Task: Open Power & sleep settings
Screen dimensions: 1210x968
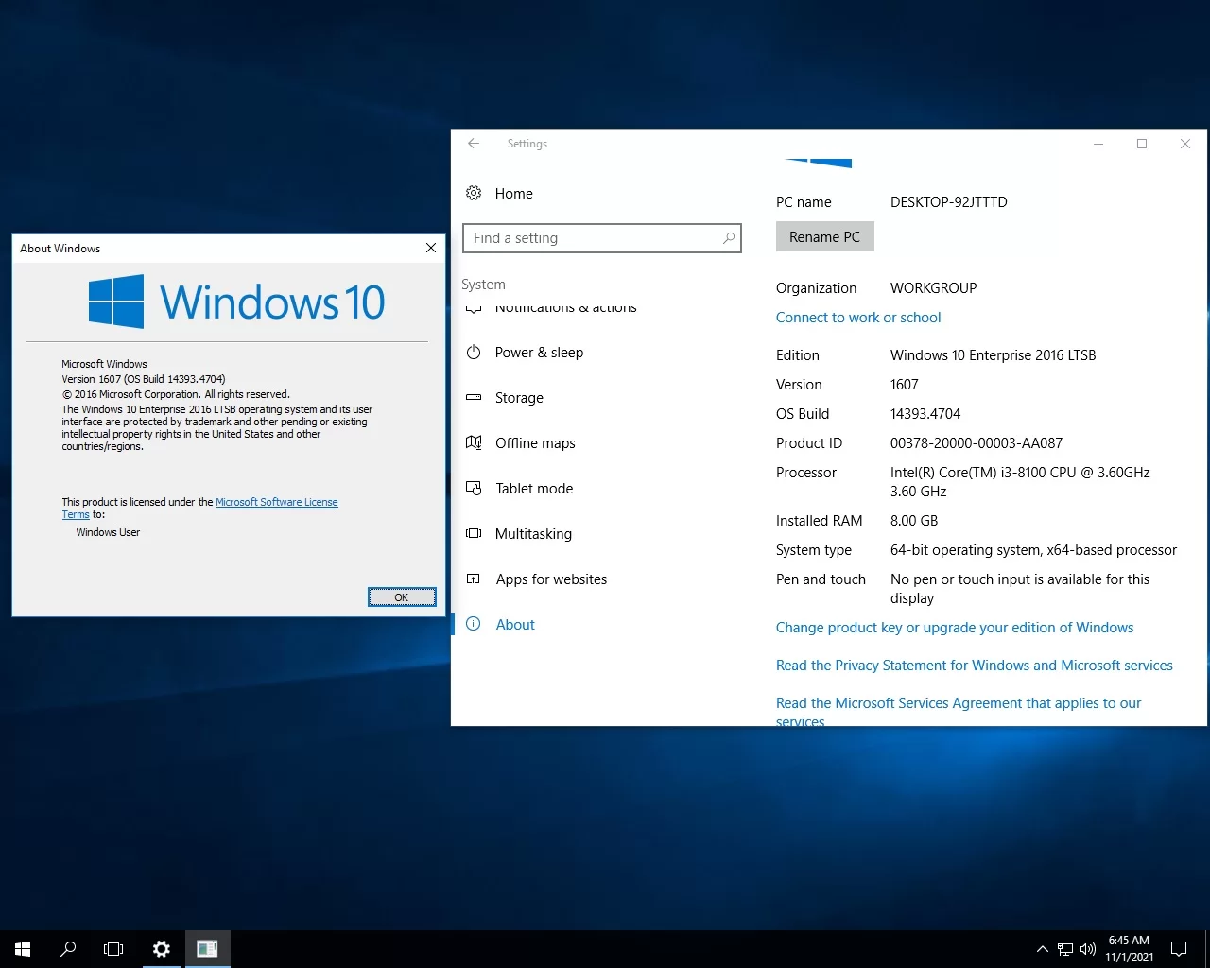Action: click(539, 353)
